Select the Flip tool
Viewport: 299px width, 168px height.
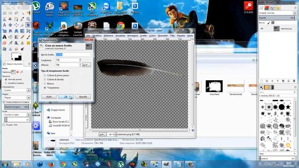coord(22,31)
